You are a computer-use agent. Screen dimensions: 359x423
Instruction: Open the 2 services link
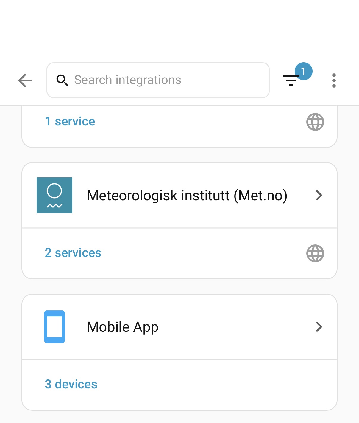(x=73, y=253)
